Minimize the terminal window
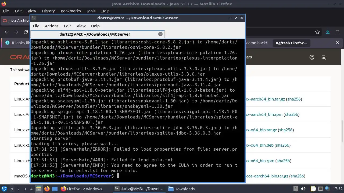The width and height of the screenshot is (344, 193). [x=230, y=18]
